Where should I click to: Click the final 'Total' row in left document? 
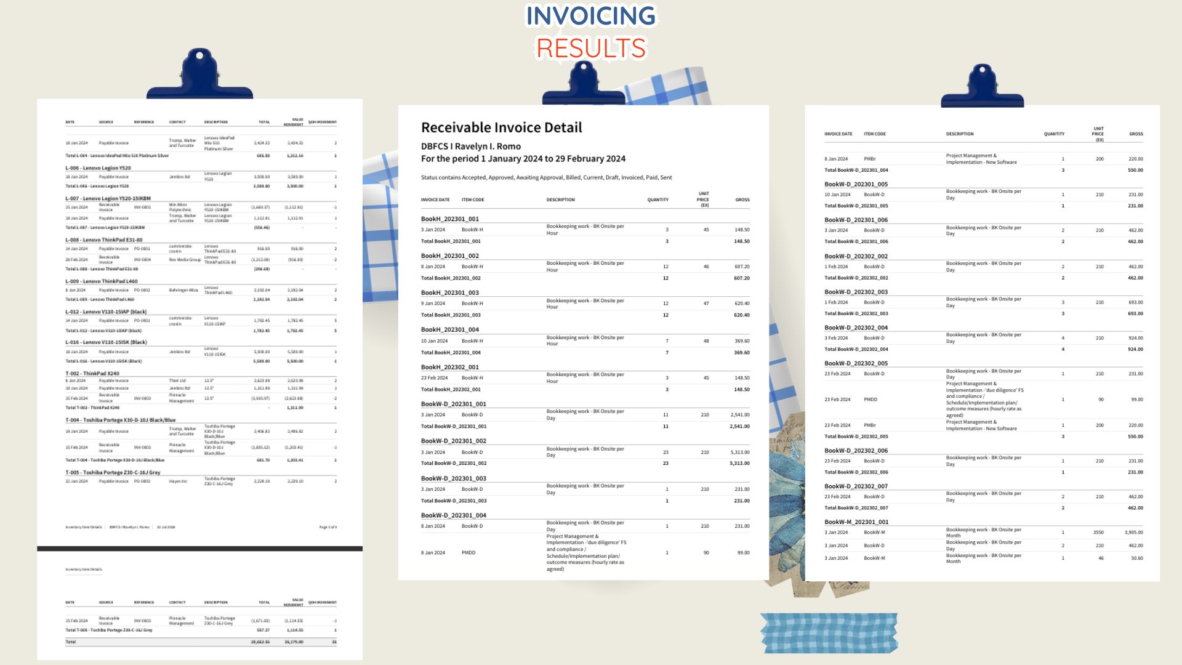coord(201,642)
